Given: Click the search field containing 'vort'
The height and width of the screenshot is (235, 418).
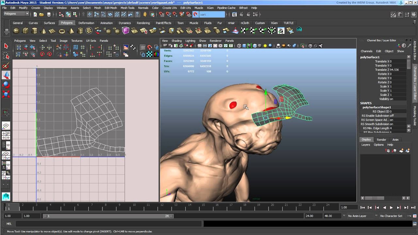Looking at the screenshot, I should [212, 14].
